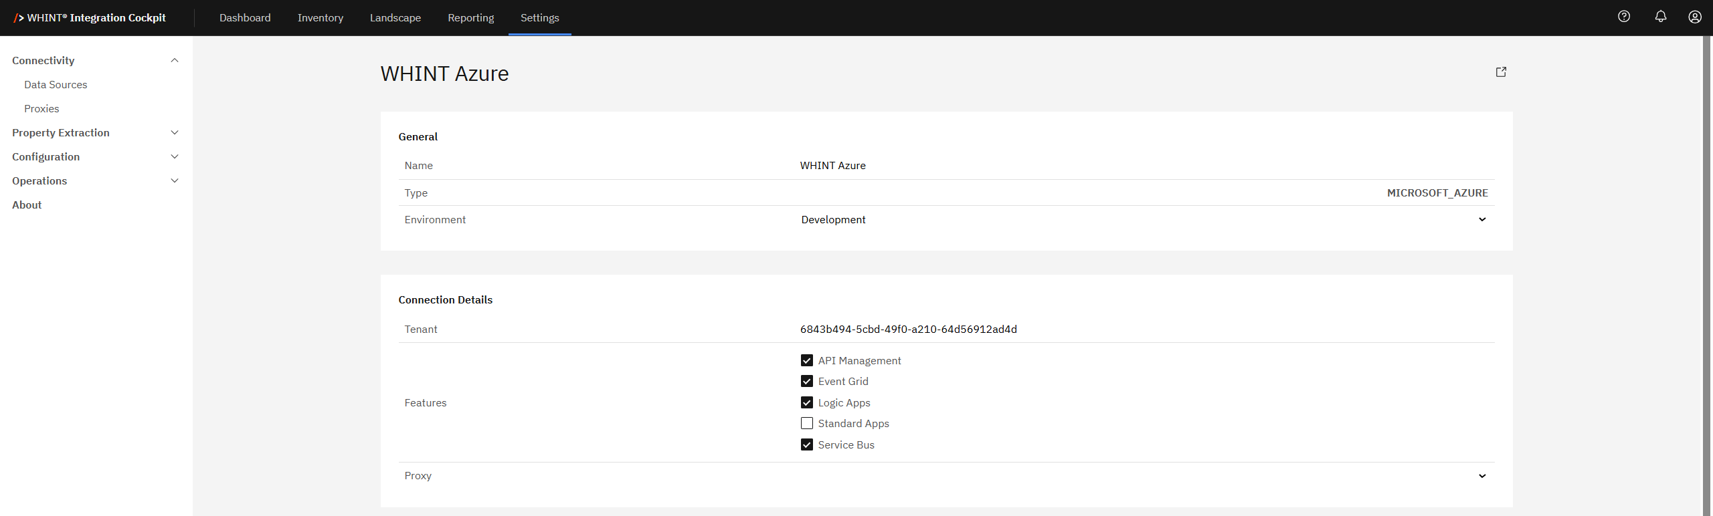
Task: Expand the Property Extraction section
Action: tap(175, 133)
